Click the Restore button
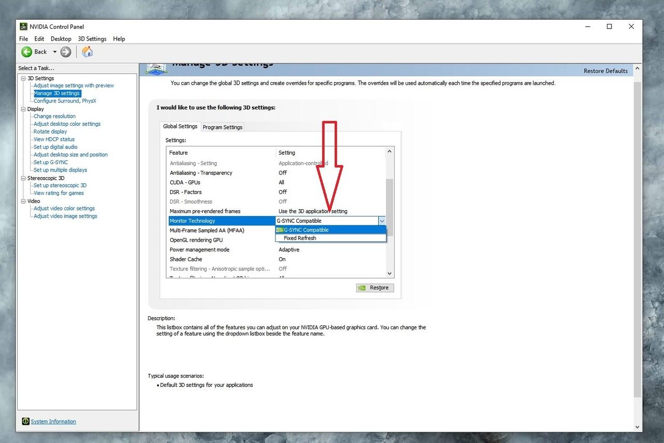Viewport: 664px width, 443px height. [x=375, y=288]
